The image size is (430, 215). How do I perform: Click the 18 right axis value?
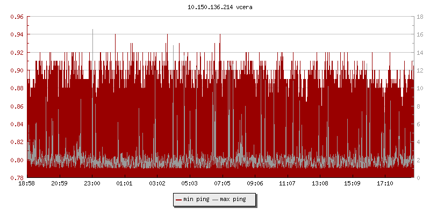pyautogui.click(x=421, y=17)
